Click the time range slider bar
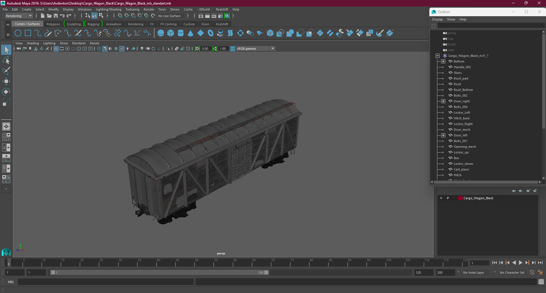This screenshot has width=546, height=293. click(159, 273)
